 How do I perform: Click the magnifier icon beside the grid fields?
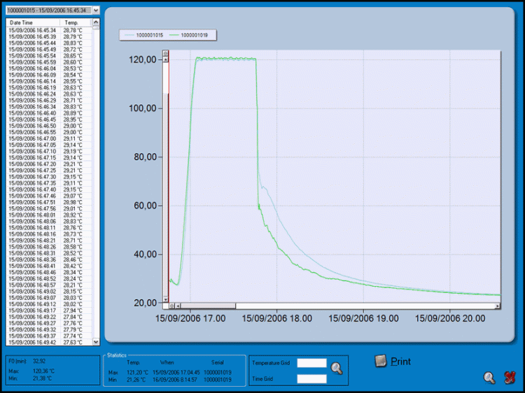click(x=337, y=368)
